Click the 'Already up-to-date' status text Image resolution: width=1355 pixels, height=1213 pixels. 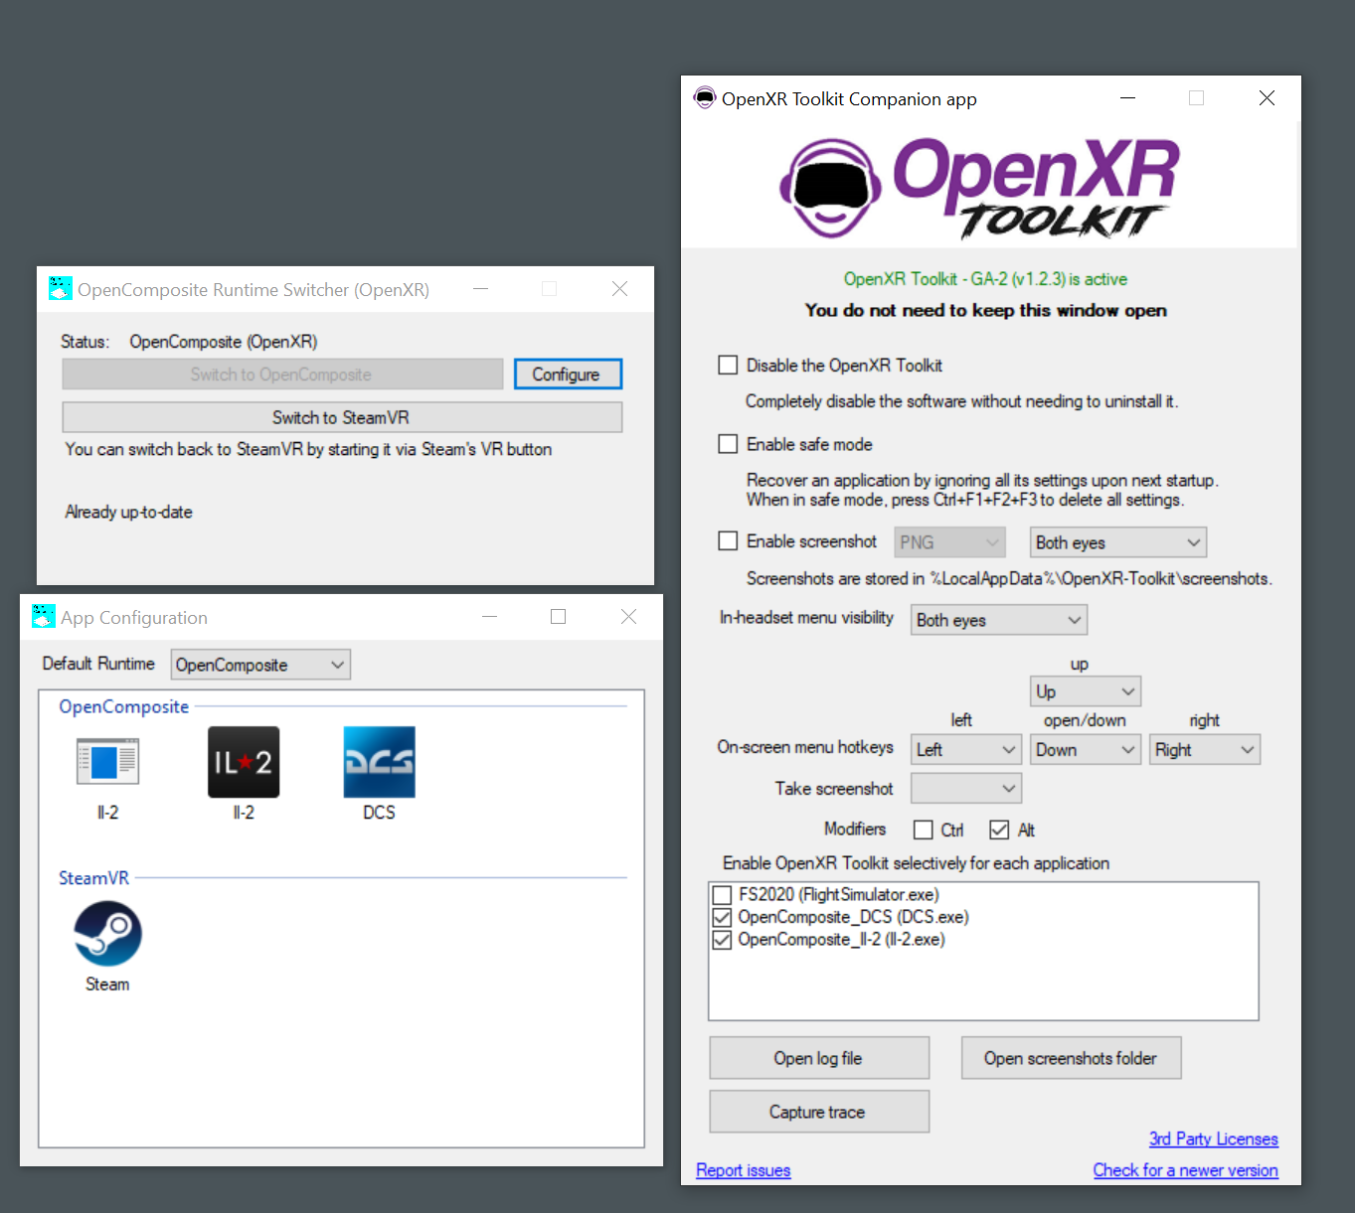[x=129, y=513]
